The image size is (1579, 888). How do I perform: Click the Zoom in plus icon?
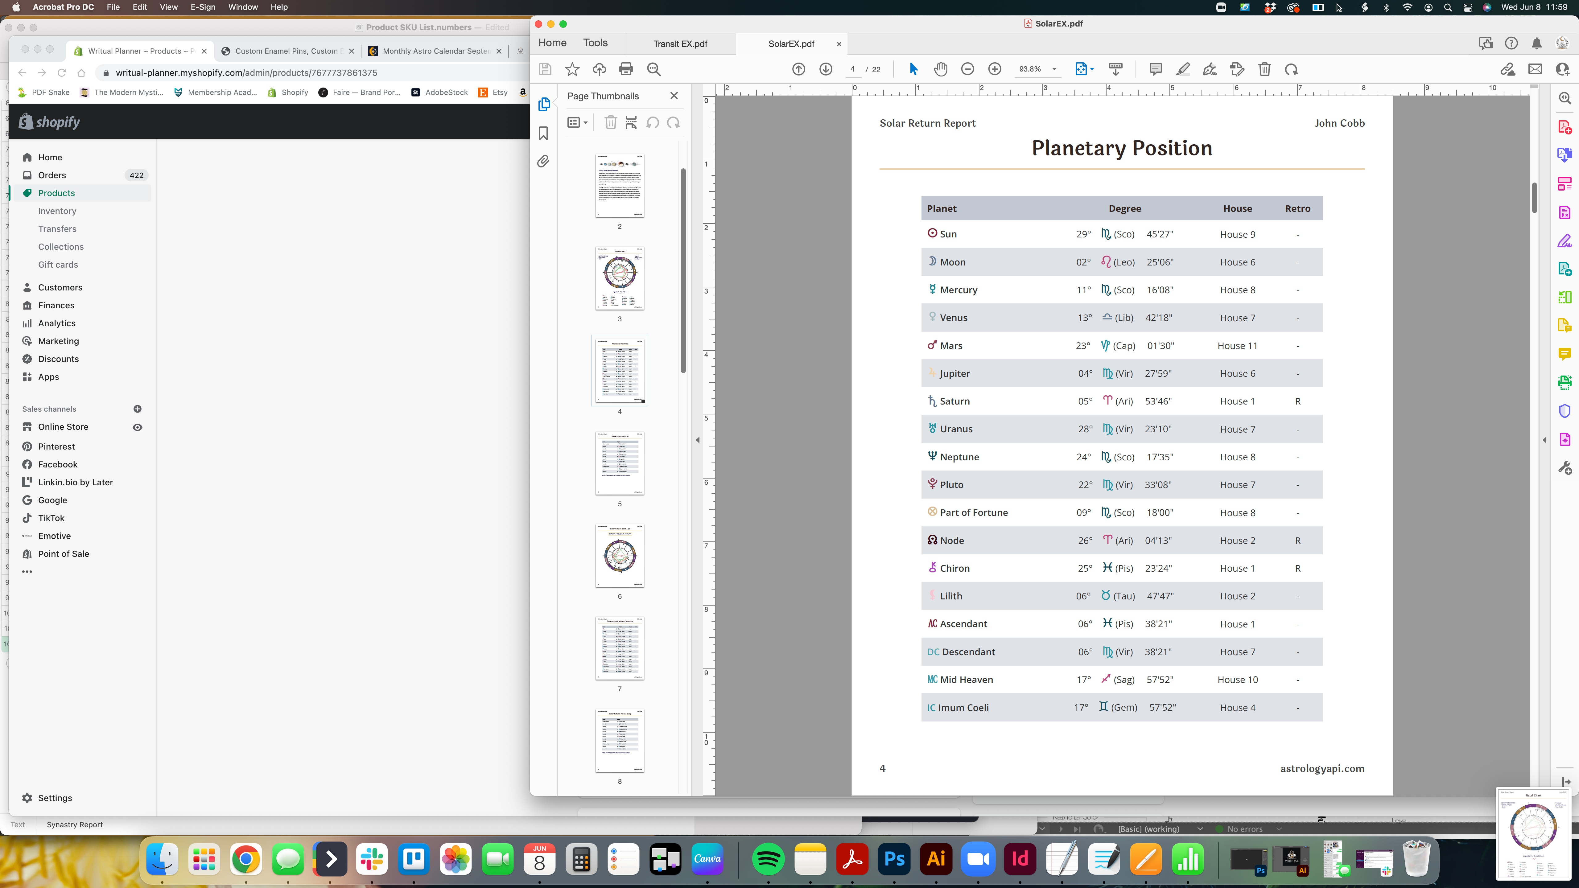(994, 69)
